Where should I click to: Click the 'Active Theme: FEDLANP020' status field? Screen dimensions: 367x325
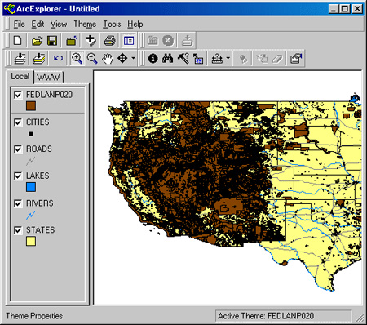click(283, 316)
